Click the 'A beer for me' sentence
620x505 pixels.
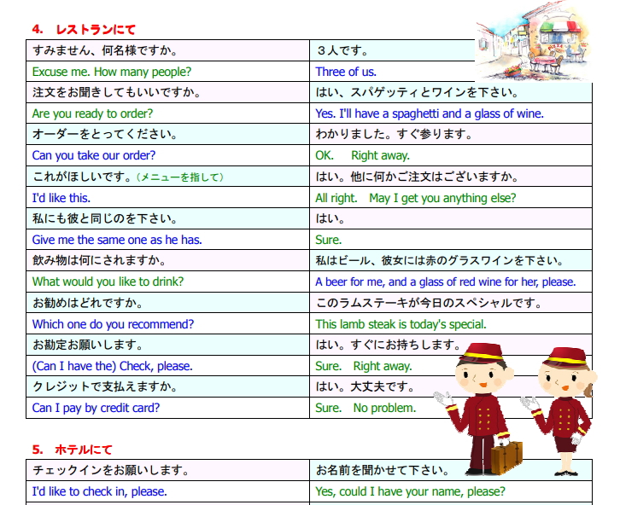click(445, 282)
